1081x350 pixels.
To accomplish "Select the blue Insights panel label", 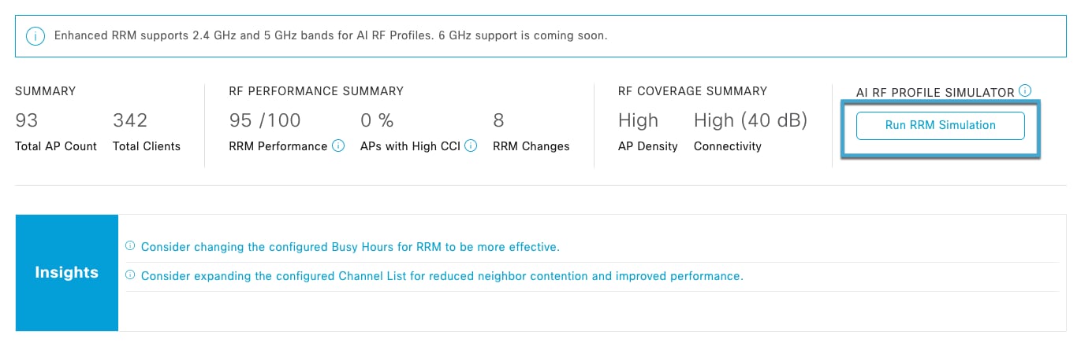I will (x=67, y=273).
